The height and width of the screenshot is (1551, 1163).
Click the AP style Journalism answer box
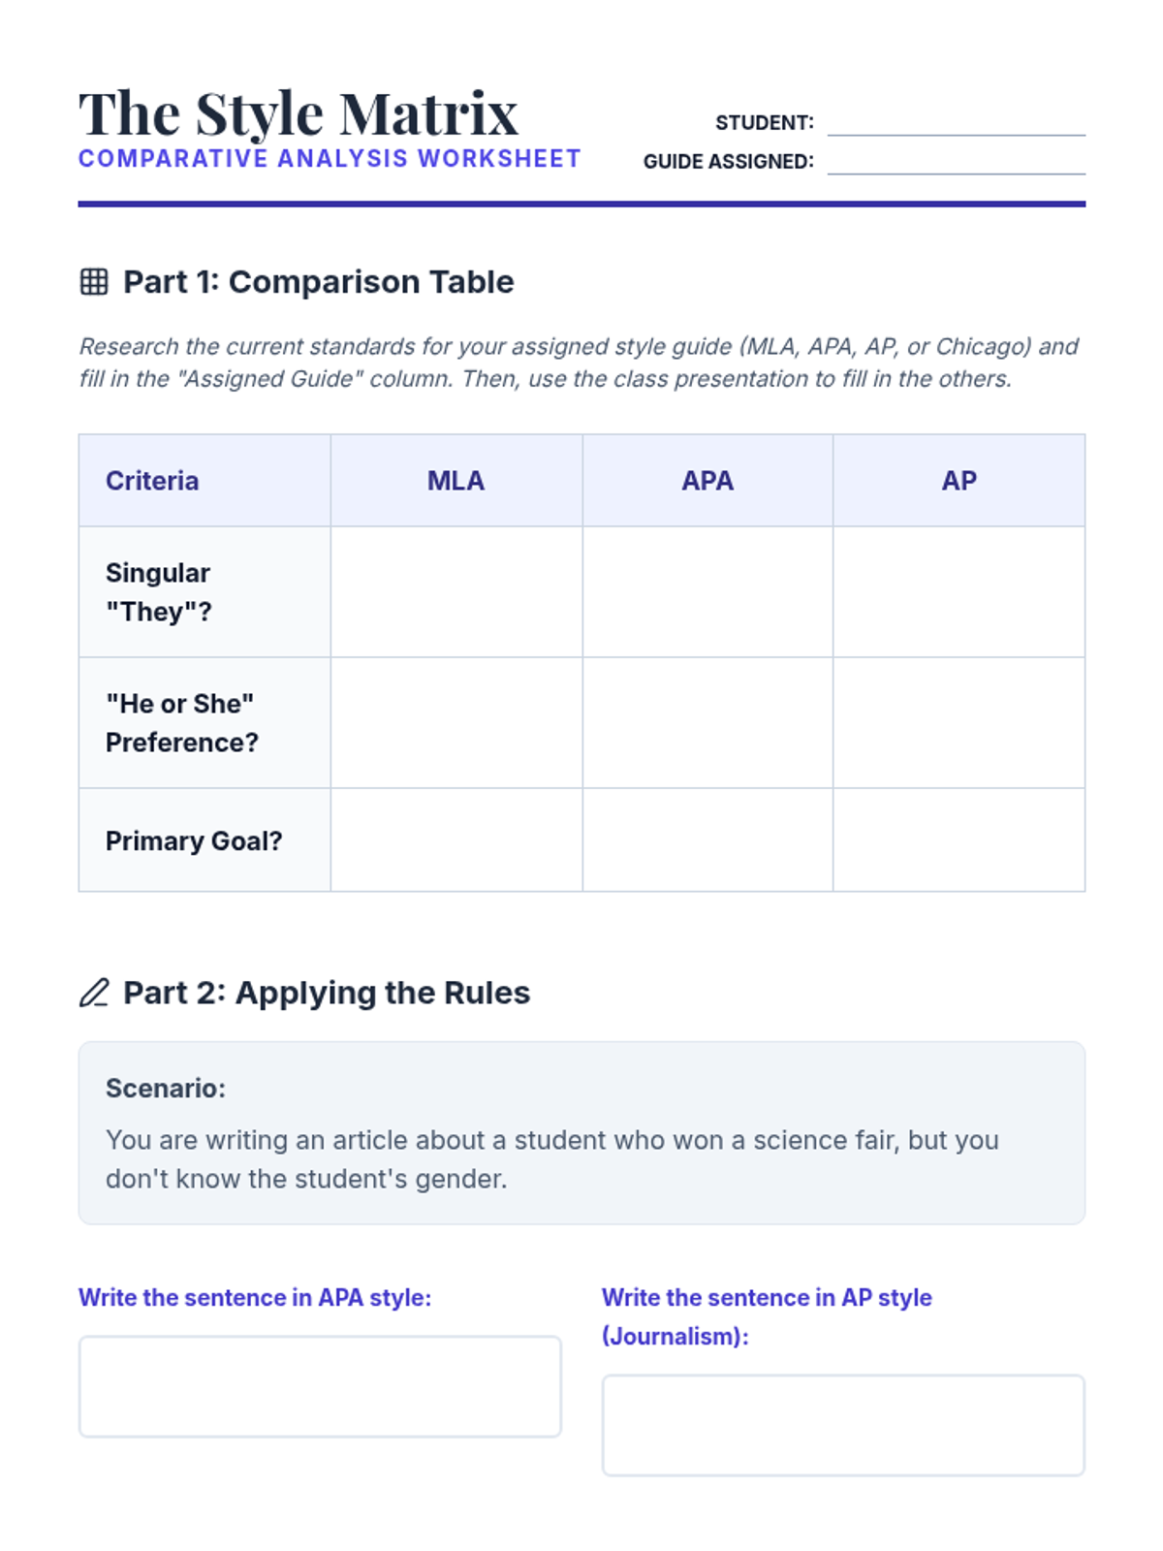(843, 1425)
